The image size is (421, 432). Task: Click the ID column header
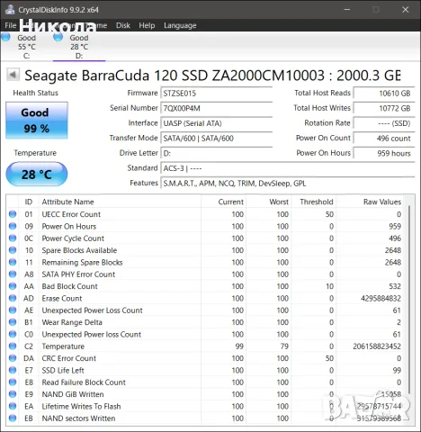29,202
